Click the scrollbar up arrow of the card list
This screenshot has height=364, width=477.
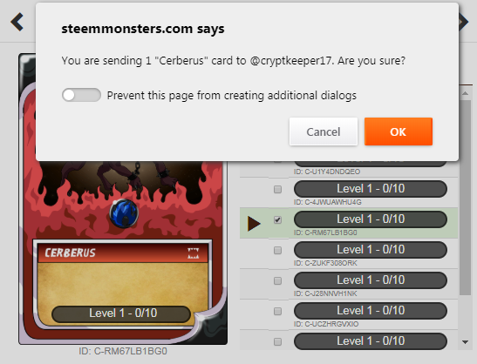click(465, 93)
